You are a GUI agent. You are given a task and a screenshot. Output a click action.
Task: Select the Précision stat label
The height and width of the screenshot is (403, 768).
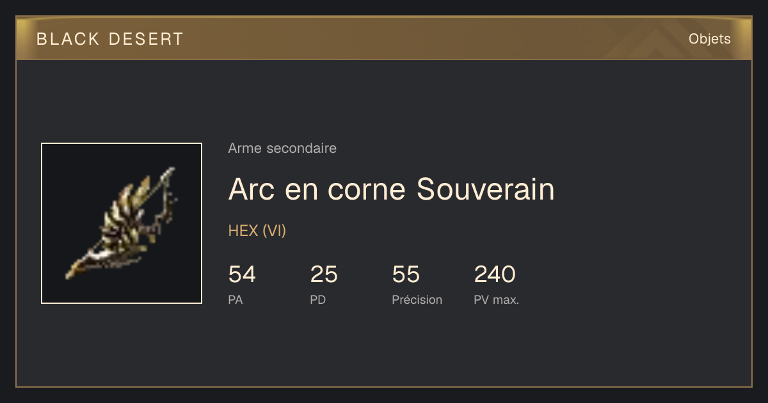click(417, 299)
